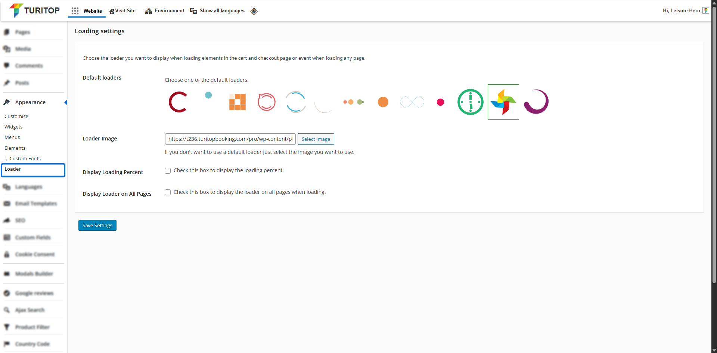Pick the solid orange circle loader
The width and height of the screenshot is (717, 353).
[x=383, y=102]
